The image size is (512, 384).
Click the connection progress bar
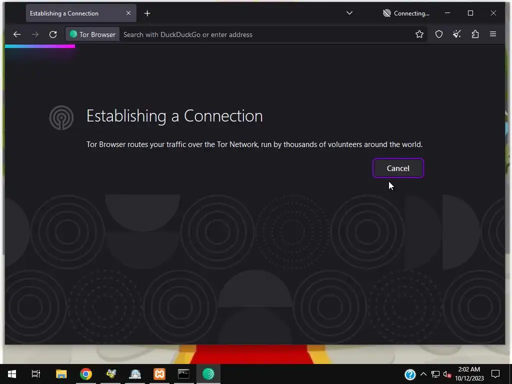[40, 46]
